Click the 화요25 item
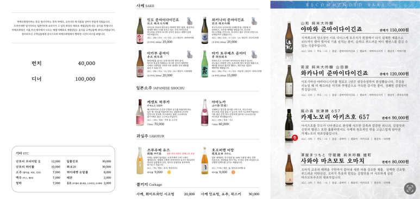The image size is (420, 199). [71, 166]
